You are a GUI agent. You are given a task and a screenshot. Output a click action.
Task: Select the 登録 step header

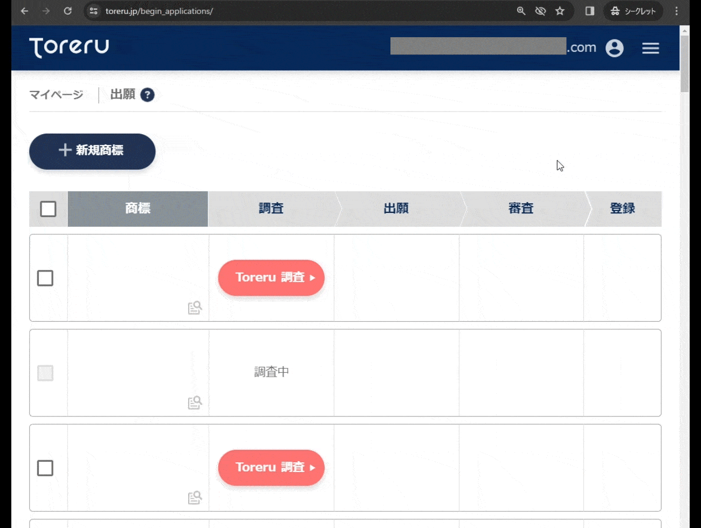pyautogui.click(x=623, y=209)
